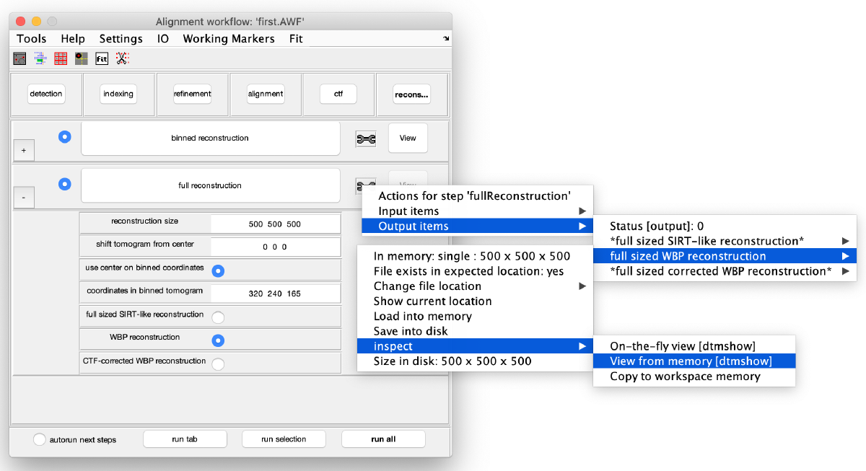
Task: Open the Working Markers menu
Action: (229, 38)
